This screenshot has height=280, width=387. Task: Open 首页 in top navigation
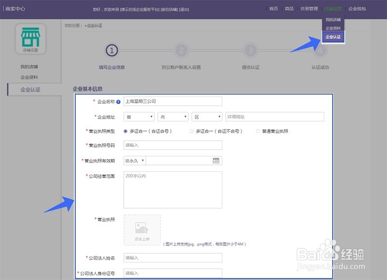tap(273, 9)
